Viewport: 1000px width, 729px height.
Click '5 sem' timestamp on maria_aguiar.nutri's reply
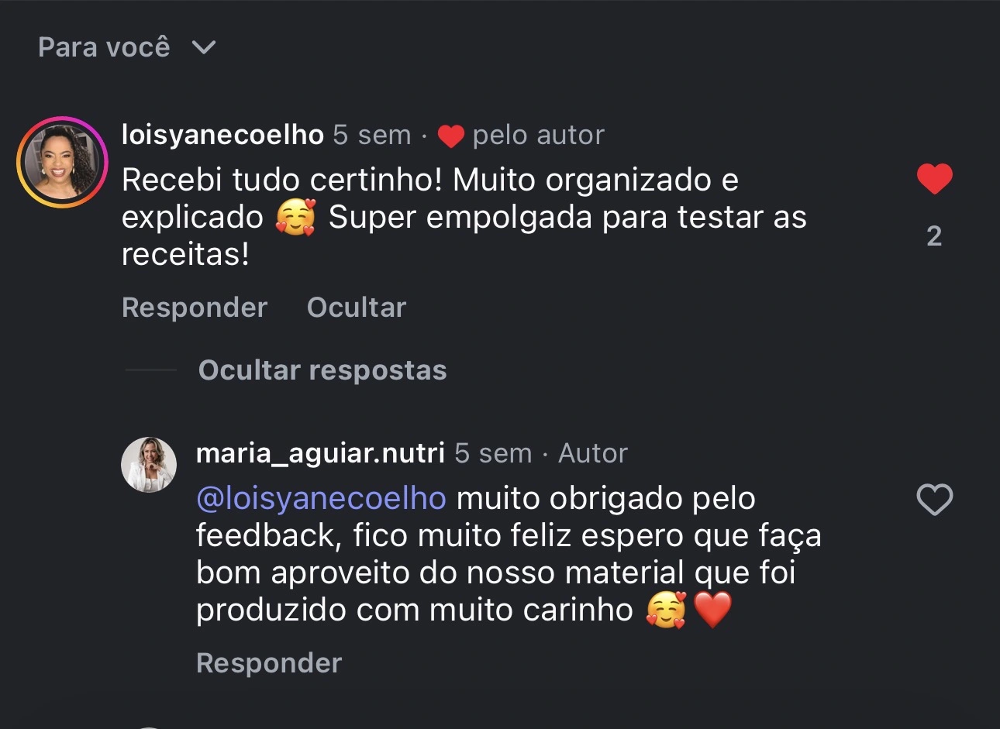pyautogui.click(x=493, y=453)
